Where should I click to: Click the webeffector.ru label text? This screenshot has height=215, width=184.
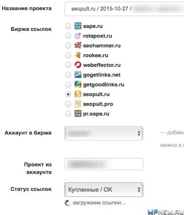coord(102,65)
